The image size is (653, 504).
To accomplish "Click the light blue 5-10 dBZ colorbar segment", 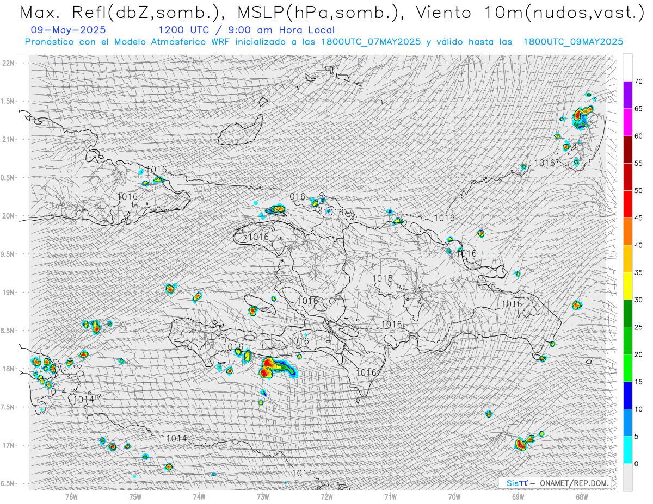I will pyautogui.click(x=627, y=423).
